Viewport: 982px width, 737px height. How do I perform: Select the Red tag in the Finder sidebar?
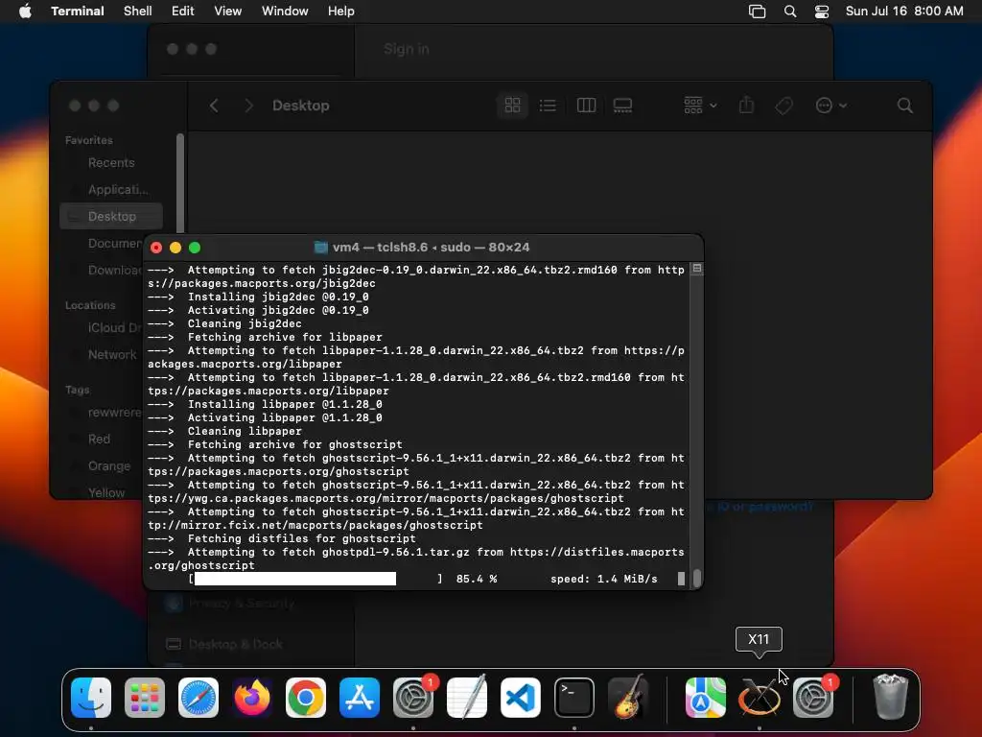tap(104, 440)
